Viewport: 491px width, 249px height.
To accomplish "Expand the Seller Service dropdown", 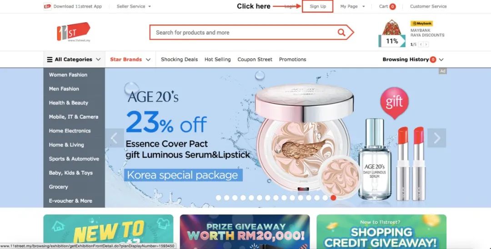I will tap(134, 6).
